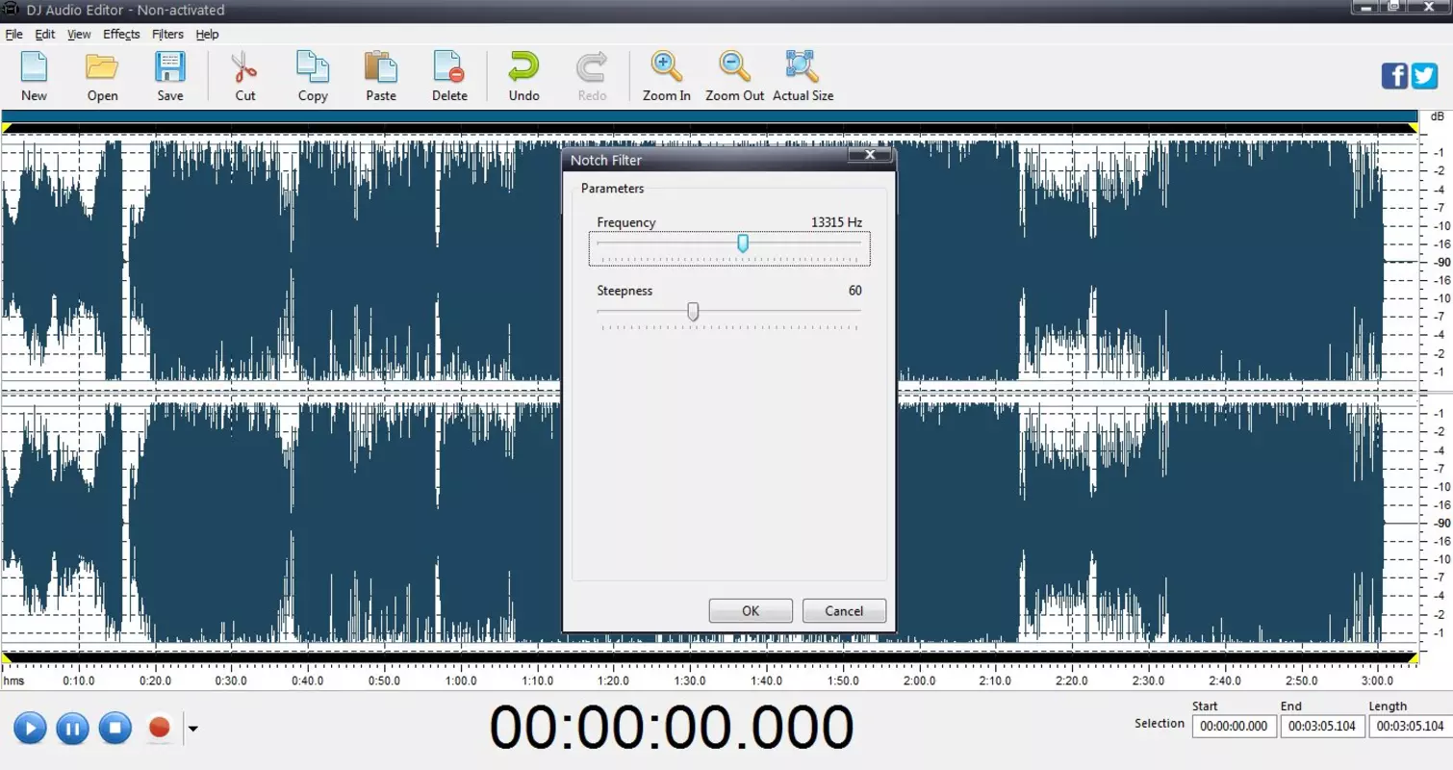Click the Steepness slider thumb
Image resolution: width=1453 pixels, height=770 pixels.
coord(692,312)
